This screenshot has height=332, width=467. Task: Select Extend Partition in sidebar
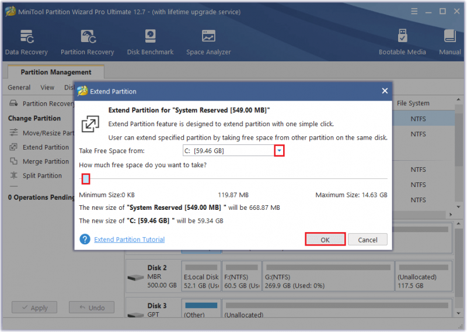tap(39, 147)
